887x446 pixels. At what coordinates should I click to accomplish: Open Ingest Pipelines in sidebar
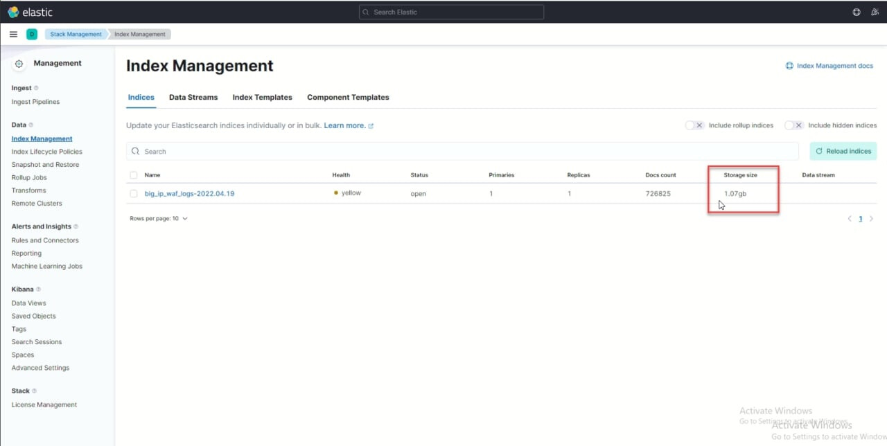point(35,102)
